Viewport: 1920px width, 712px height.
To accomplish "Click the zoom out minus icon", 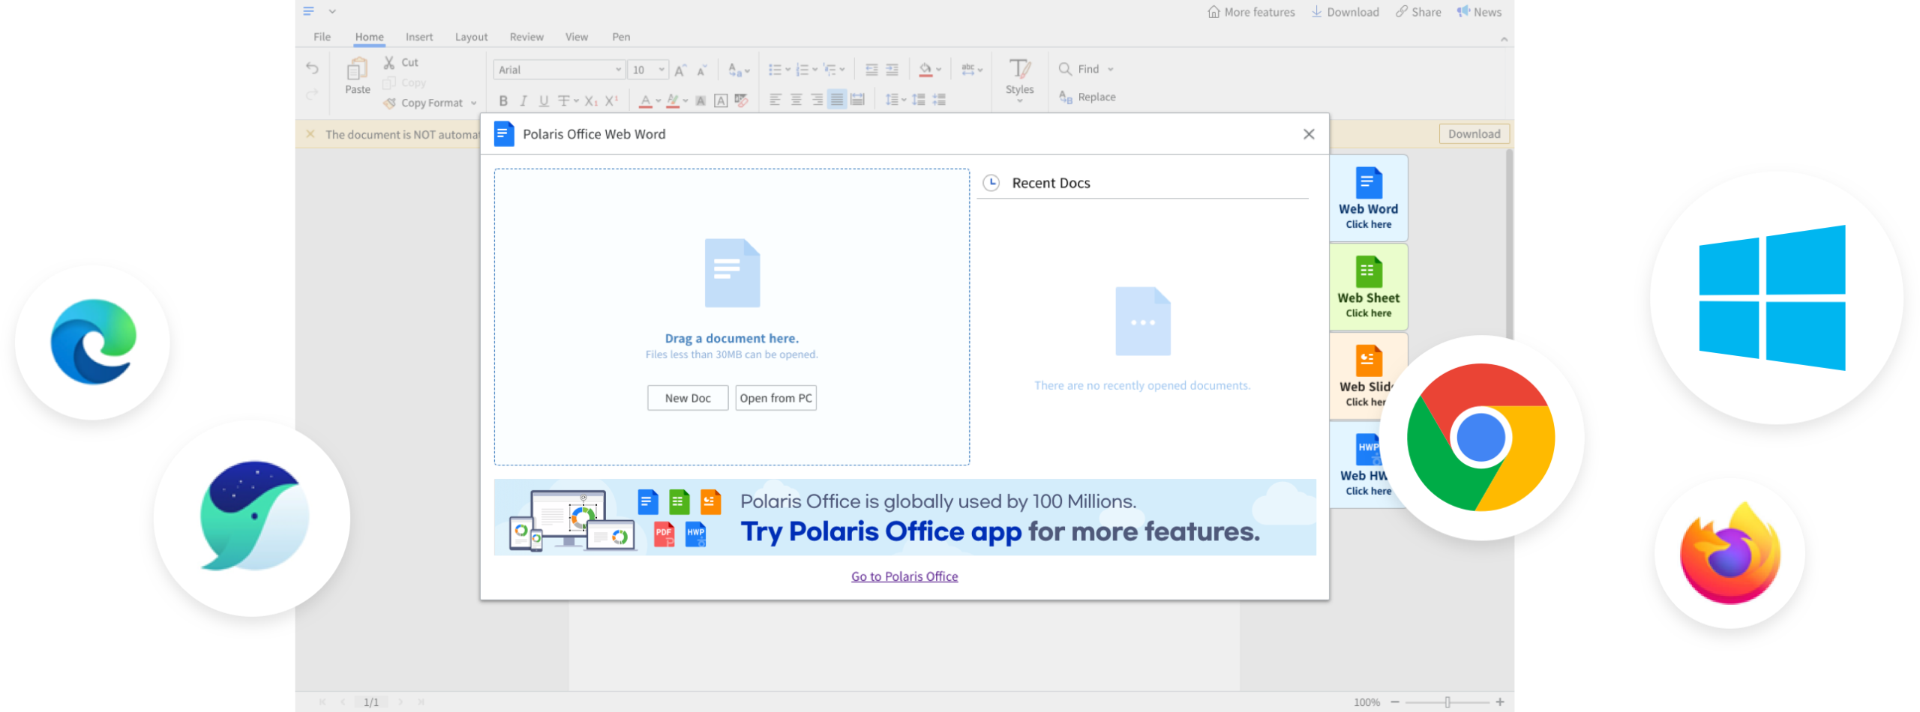I will (1395, 702).
